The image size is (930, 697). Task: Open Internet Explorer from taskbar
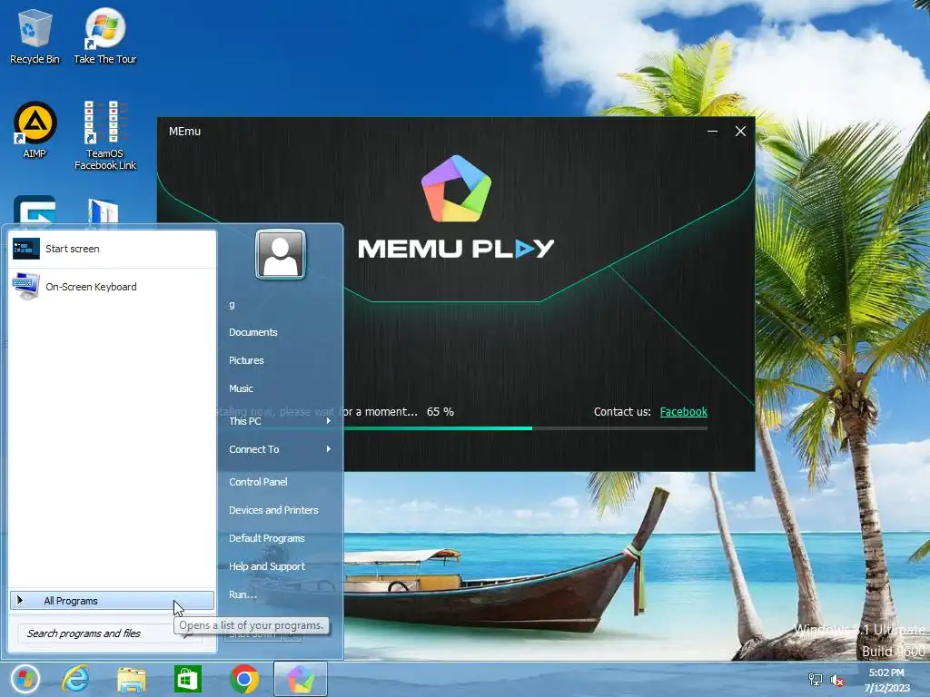76,679
